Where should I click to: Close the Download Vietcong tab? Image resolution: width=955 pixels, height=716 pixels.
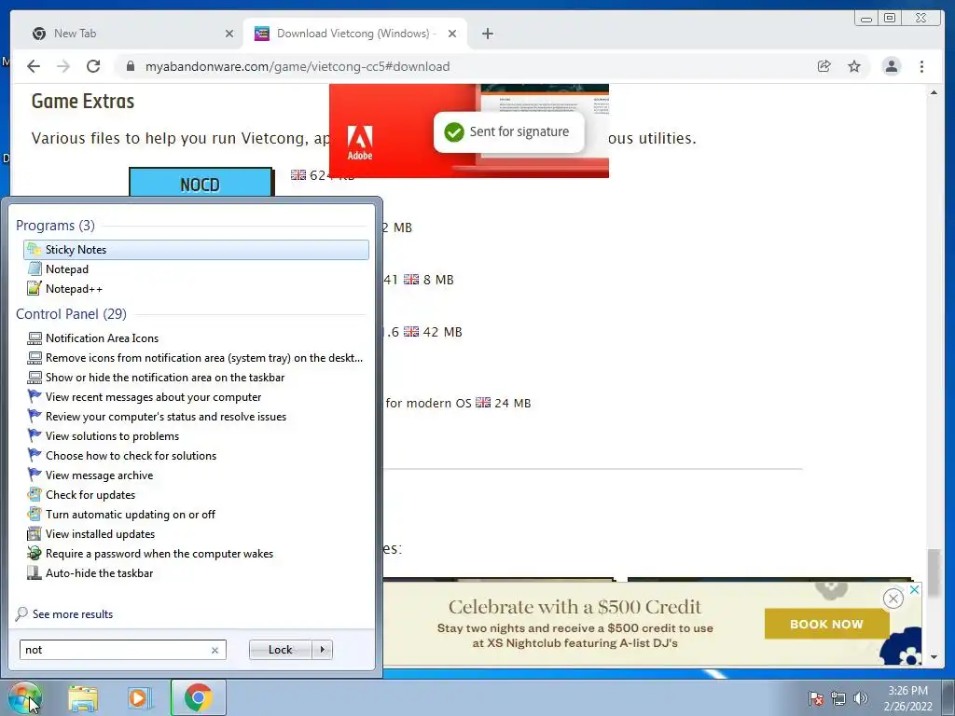click(452, 34)
